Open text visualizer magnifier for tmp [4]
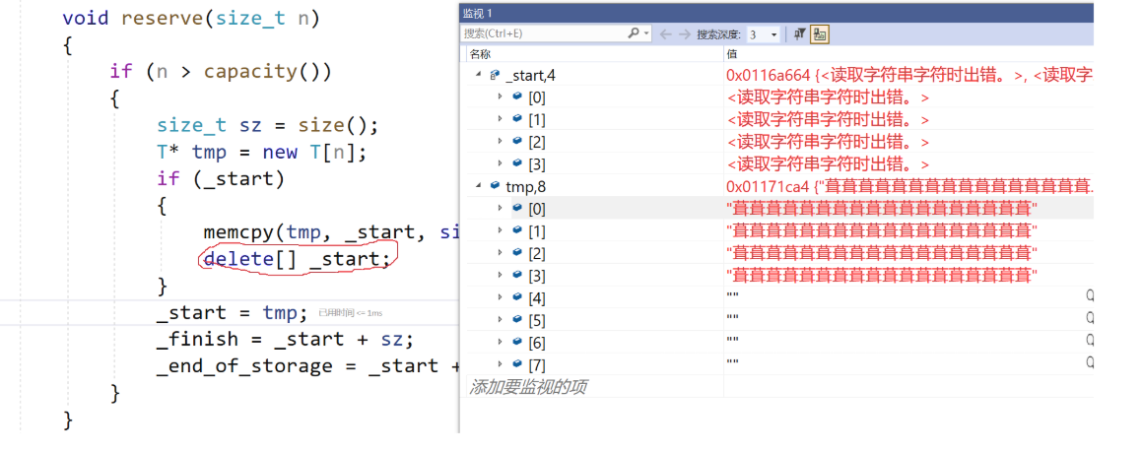This screenshot has width=1142, height=452. click(x=1090, y=295)
